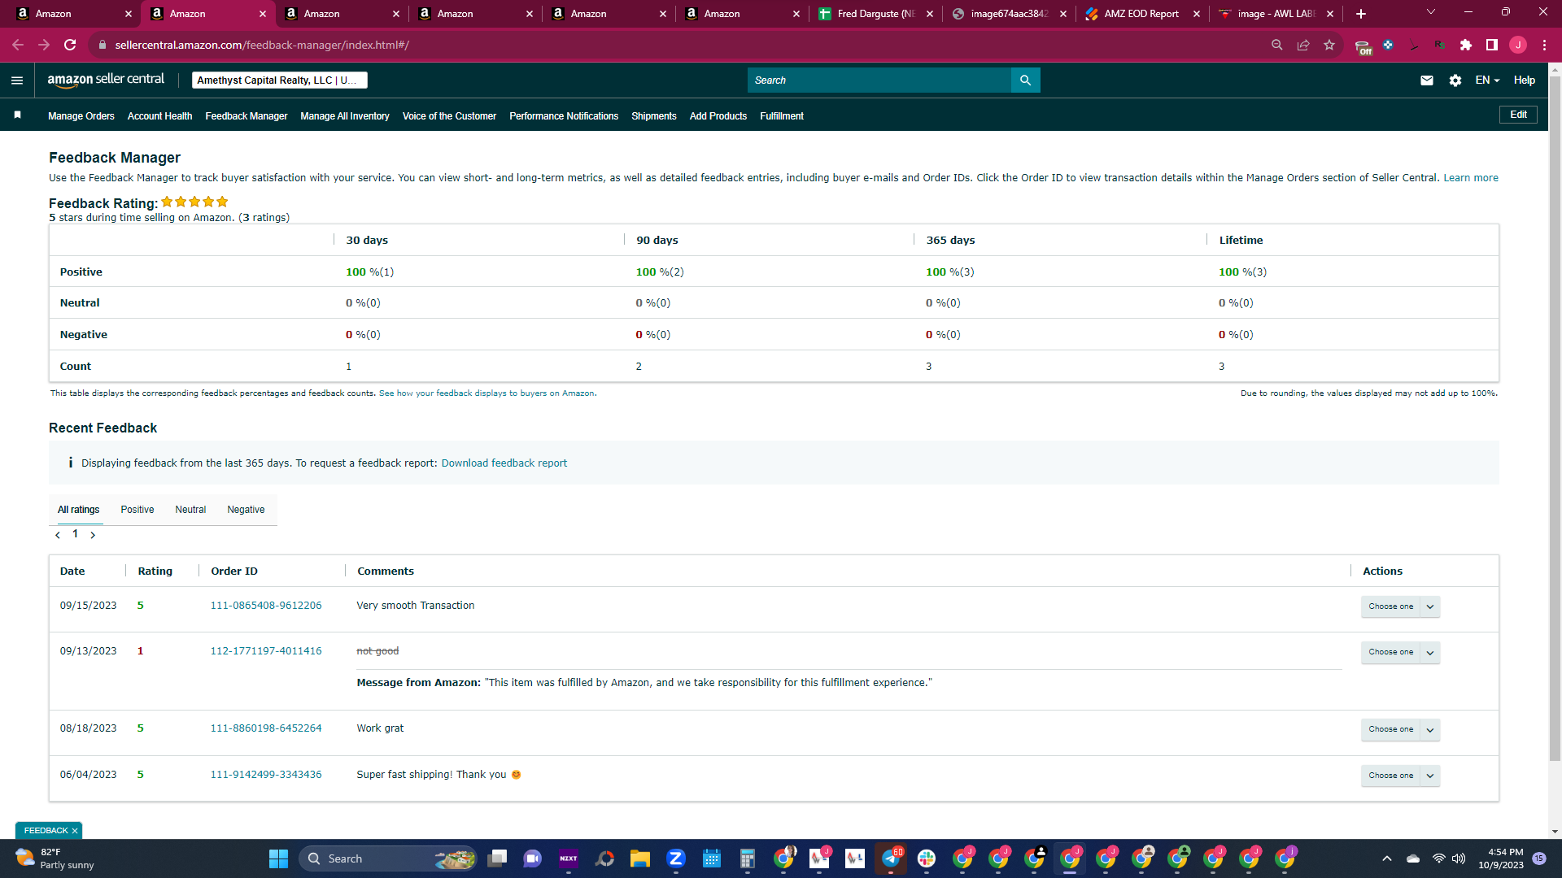Open Performance Notifications
This screenshot has width=1562, height=878.
564,116
